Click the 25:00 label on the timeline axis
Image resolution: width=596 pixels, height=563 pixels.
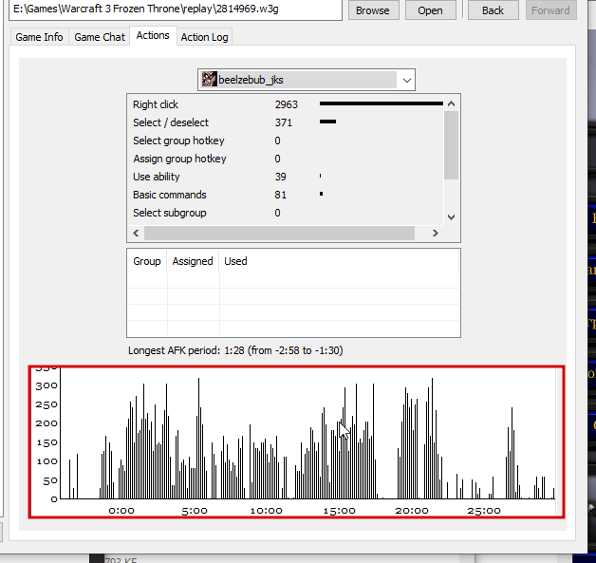tap(484, 511)
